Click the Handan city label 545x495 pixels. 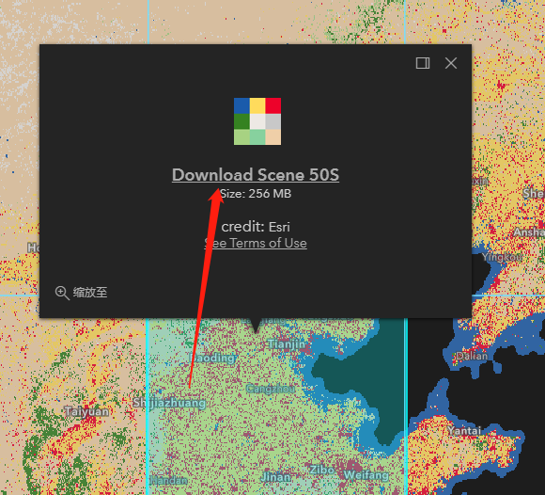(168, 481)
